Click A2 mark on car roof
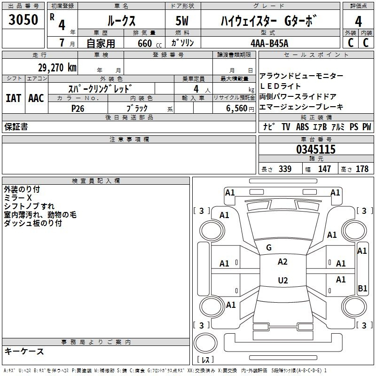376x376 pixels. pyautogui.click(x=282, y=262)
